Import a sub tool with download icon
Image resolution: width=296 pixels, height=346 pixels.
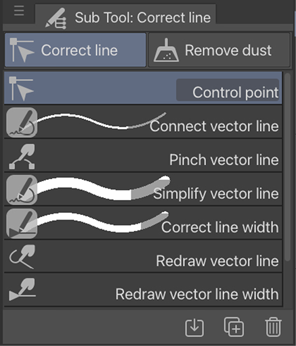tap(194, 328)
